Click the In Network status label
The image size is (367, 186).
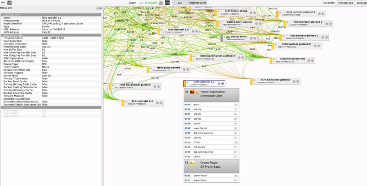coord(151,3)
